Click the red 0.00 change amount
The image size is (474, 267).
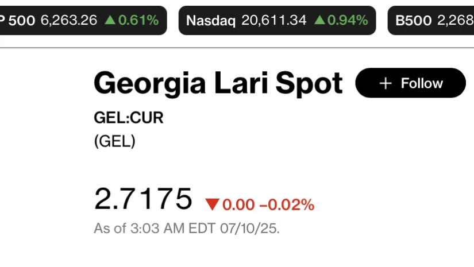click(x=238, y=205)
